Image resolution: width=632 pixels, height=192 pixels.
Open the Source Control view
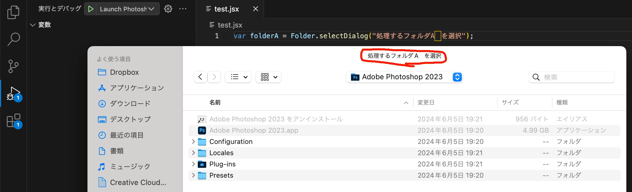point(13,66)
